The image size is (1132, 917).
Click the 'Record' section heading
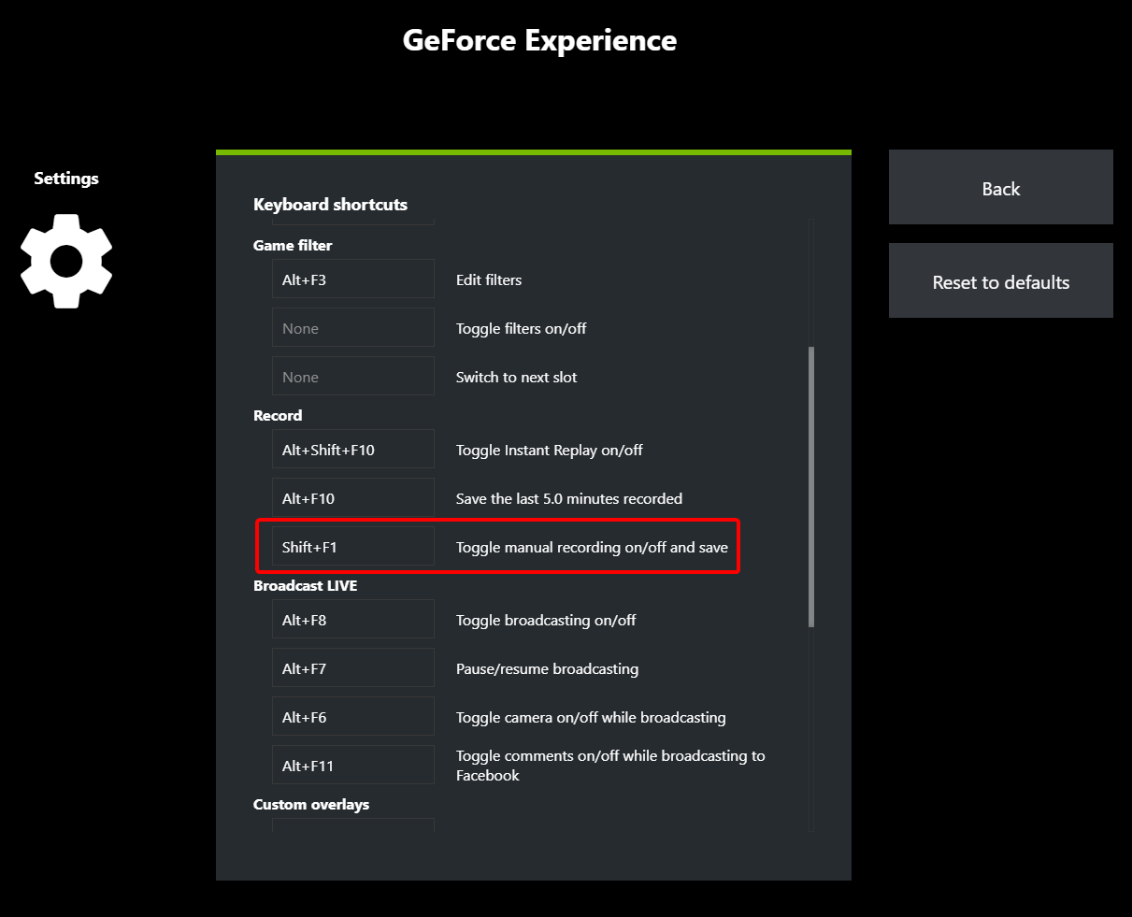click(278, 415)
